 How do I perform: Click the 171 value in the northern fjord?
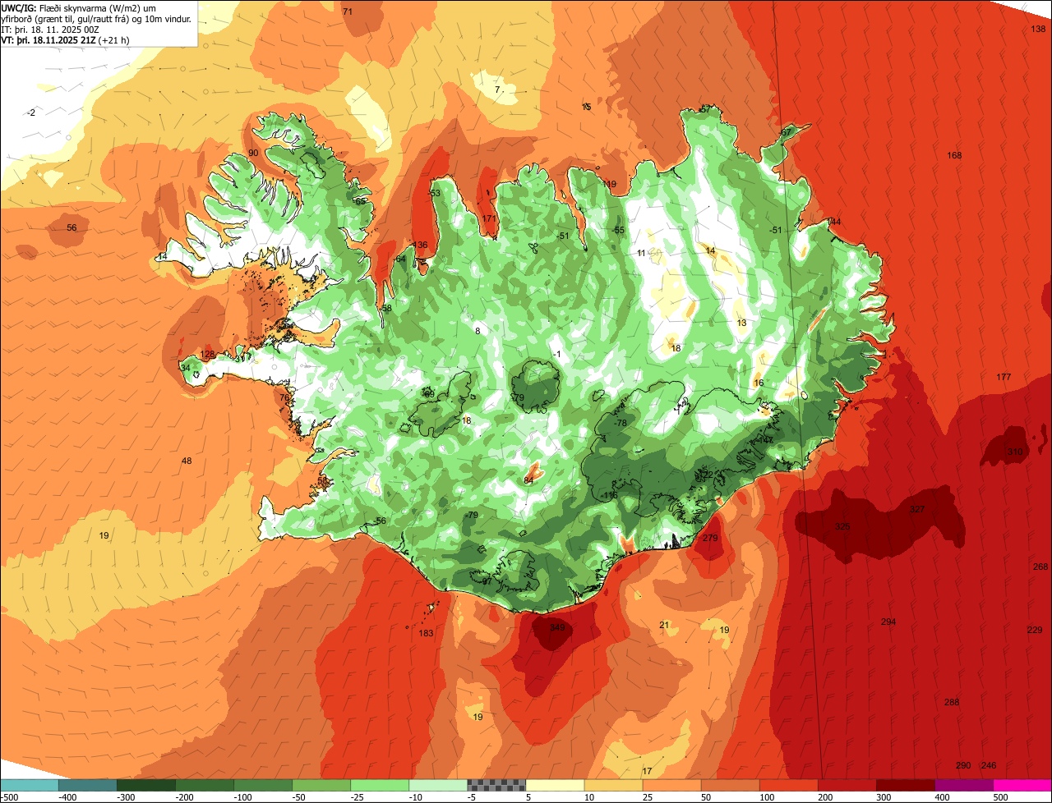(x=490, y=218)
